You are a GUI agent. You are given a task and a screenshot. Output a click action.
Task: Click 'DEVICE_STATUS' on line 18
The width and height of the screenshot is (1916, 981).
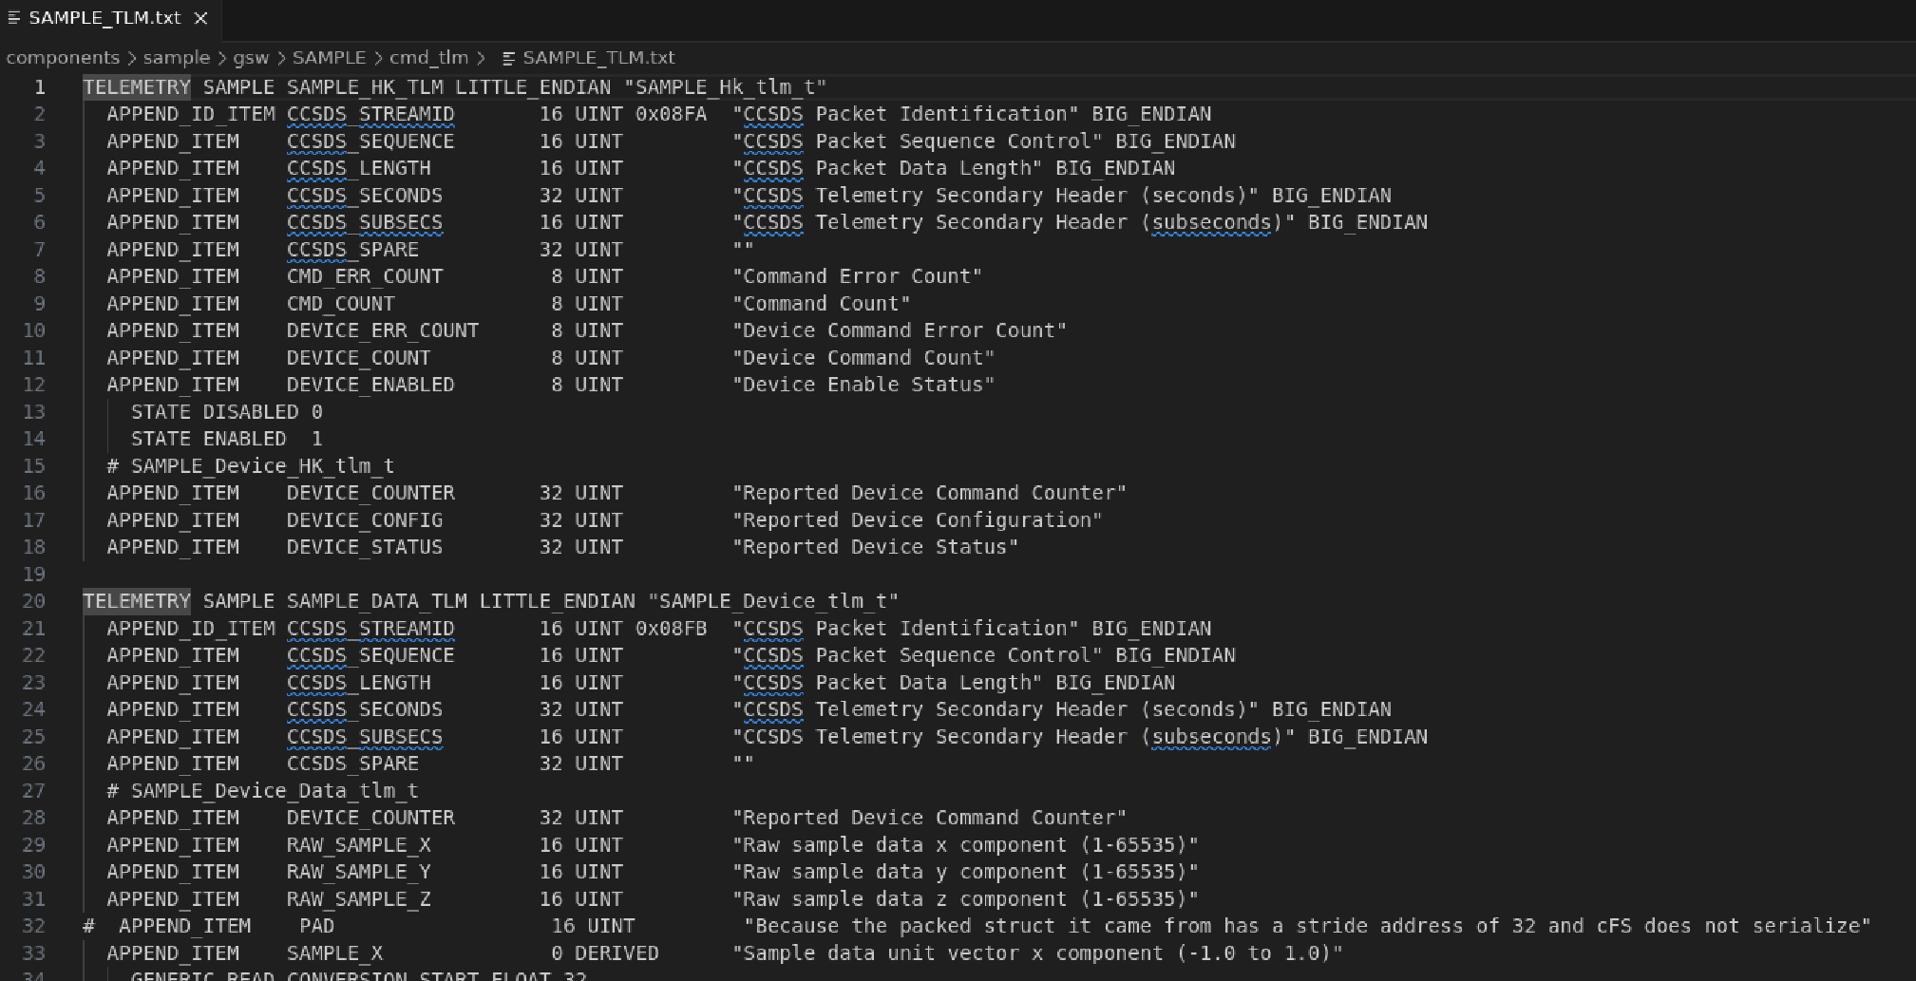tap(365, 547)
